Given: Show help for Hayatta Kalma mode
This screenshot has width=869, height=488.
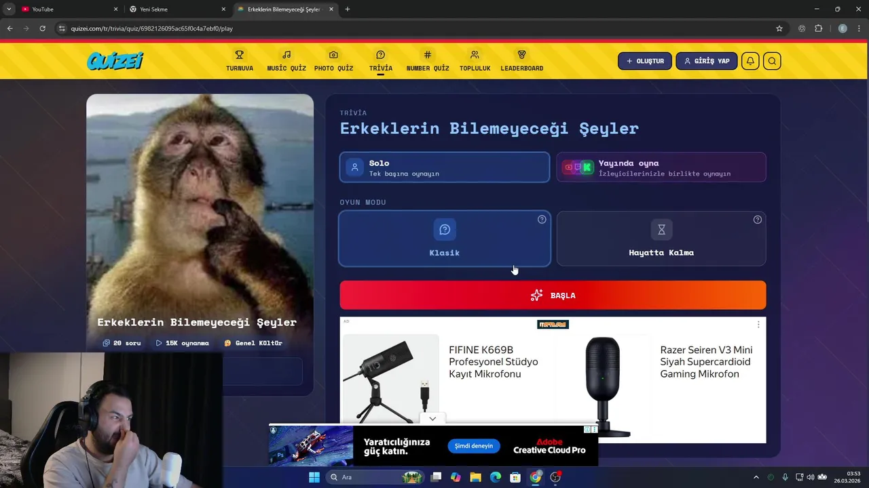Looking at the screenshot, I should pyautogui.click(x=758, y=220).
